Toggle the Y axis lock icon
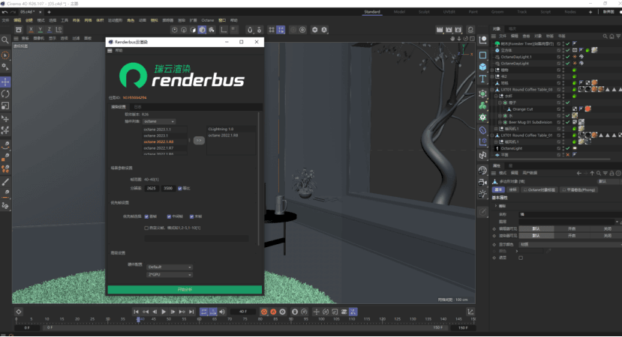 coord(40,30)
